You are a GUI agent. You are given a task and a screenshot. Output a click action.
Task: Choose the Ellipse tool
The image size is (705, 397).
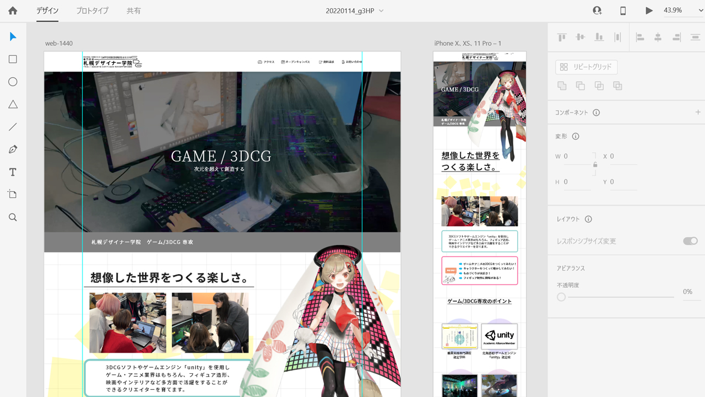pos(13,82)
